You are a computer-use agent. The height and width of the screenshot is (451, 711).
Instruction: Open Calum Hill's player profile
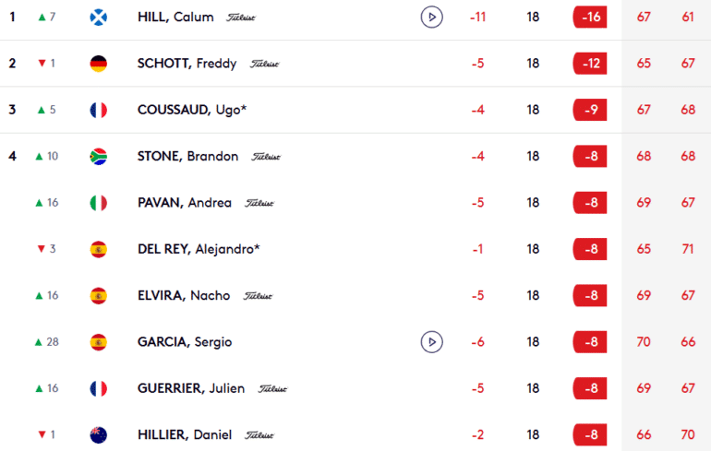175,18
